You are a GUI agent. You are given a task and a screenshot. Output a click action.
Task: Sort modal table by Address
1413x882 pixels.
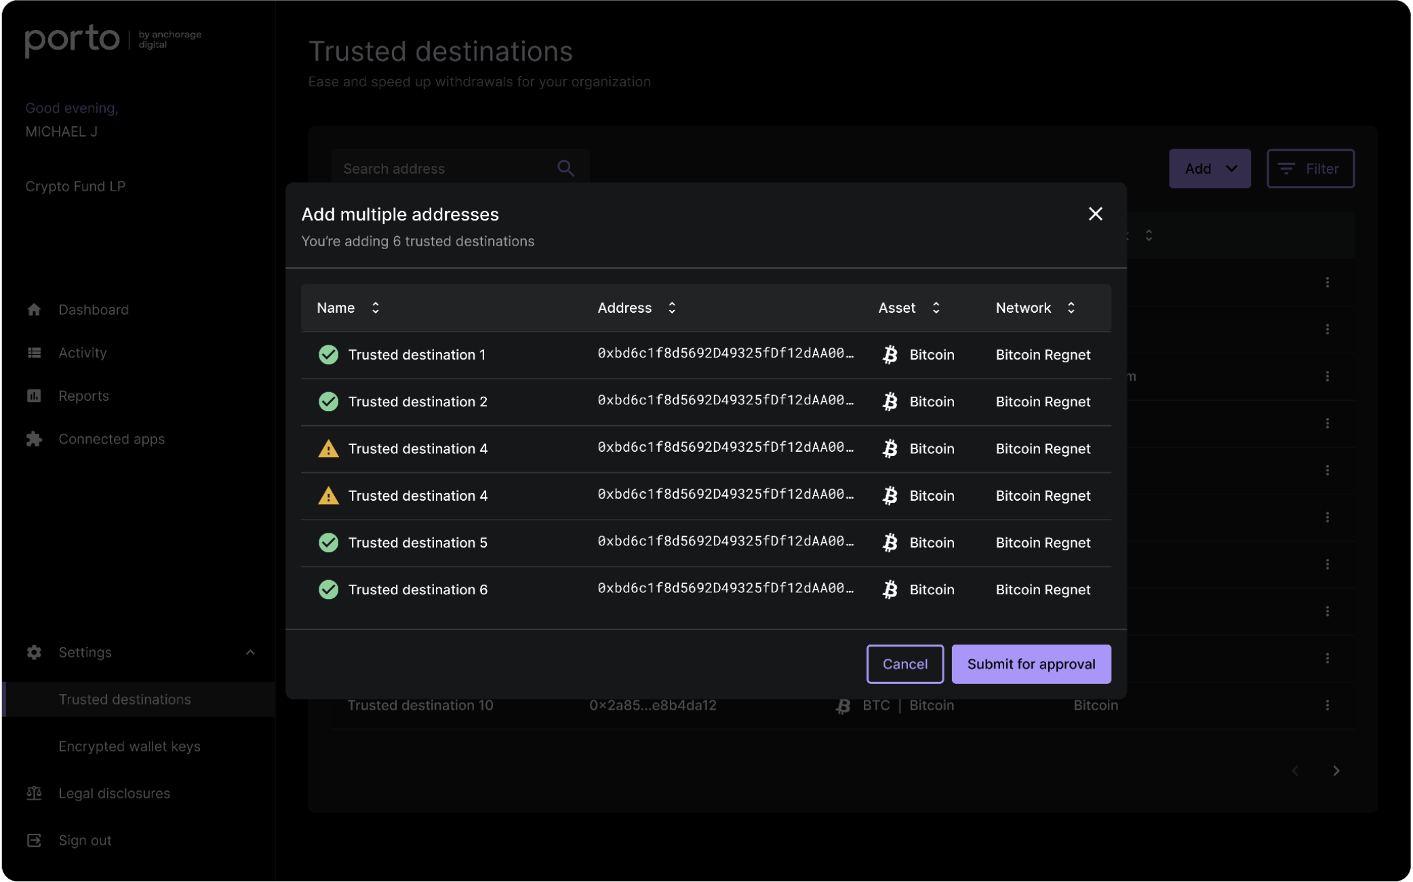pyautogui.click(x=671, y=307)
